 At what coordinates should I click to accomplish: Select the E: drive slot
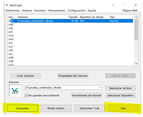click(11, 28)
